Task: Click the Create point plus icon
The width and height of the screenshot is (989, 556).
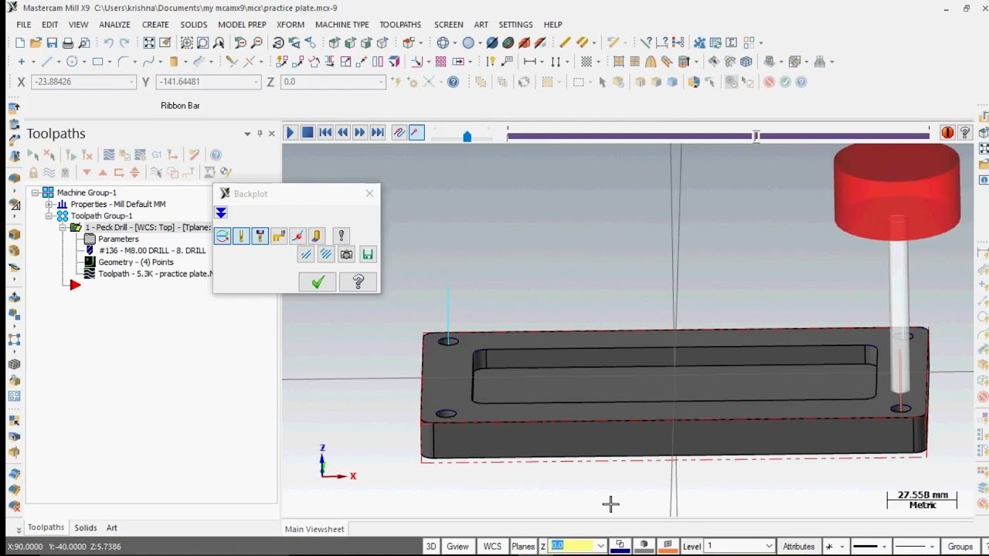Action: pyautogui.click(x=21, y=62)
